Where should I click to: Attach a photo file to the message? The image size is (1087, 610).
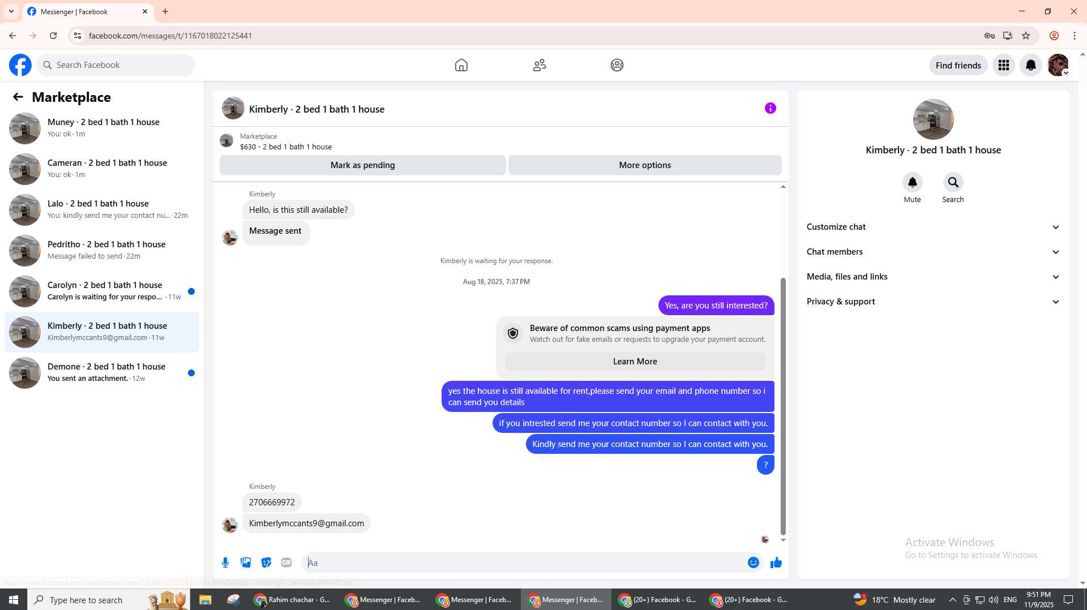[x=246, y=562]
